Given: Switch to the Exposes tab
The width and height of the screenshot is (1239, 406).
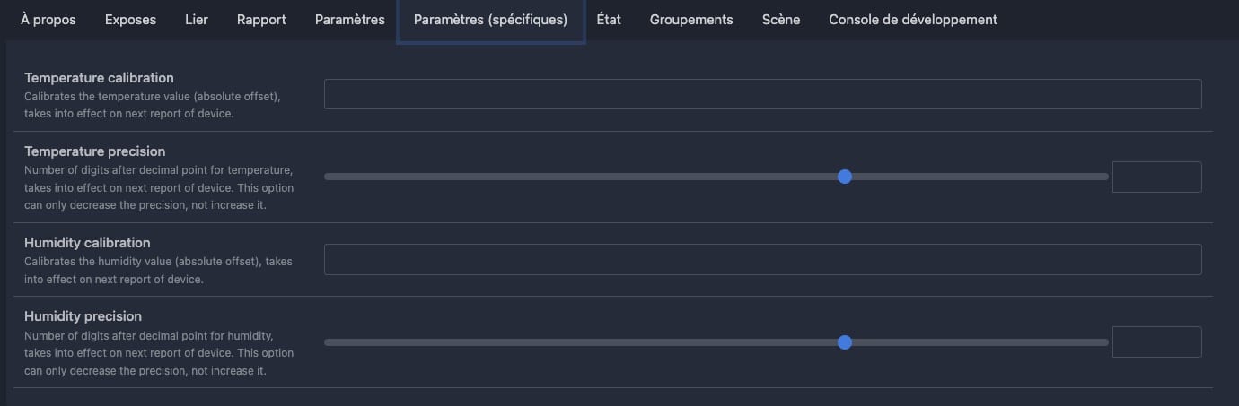Looking at the screenshot, I should coord(130,20).
